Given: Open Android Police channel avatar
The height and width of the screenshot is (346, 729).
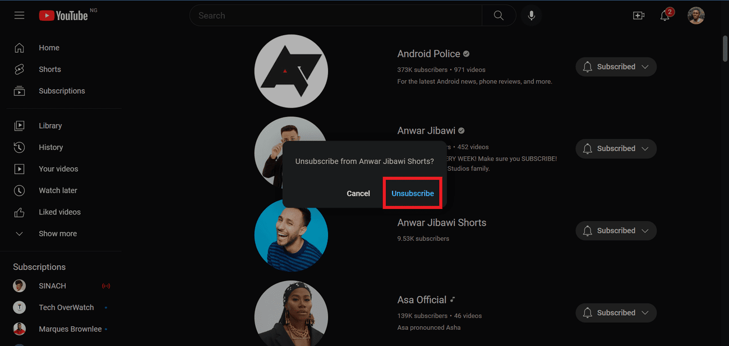Looking at the screenshot, I should point(290,71).
